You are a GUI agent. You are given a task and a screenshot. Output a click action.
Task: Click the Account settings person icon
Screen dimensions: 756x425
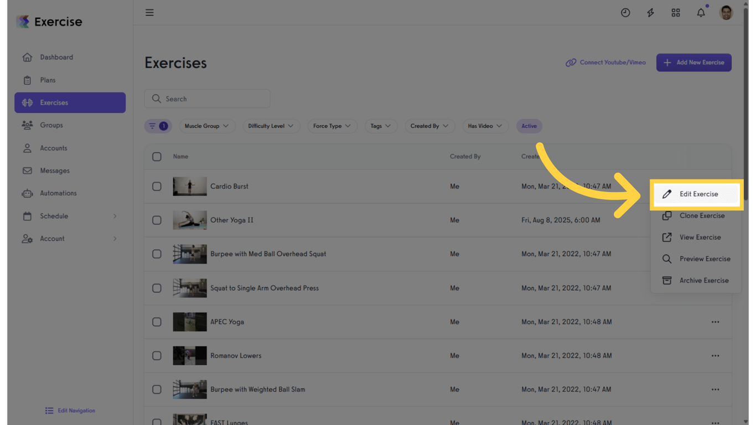point(27,239)
